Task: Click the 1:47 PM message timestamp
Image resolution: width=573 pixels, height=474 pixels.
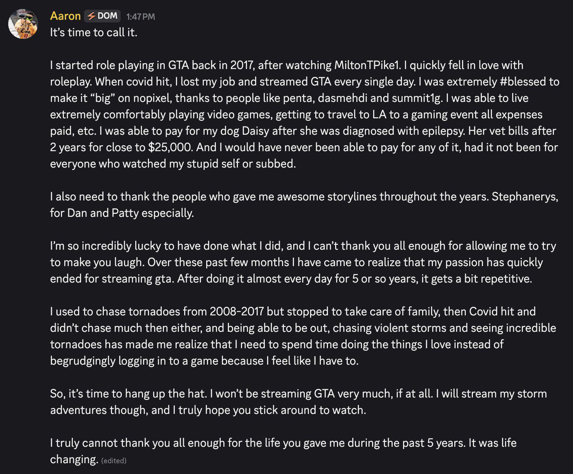Action: click(x=140, y=16)
